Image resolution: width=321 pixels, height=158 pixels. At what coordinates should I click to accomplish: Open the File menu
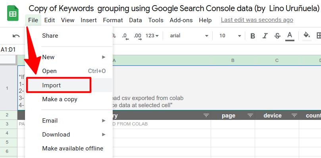(33, 20)
